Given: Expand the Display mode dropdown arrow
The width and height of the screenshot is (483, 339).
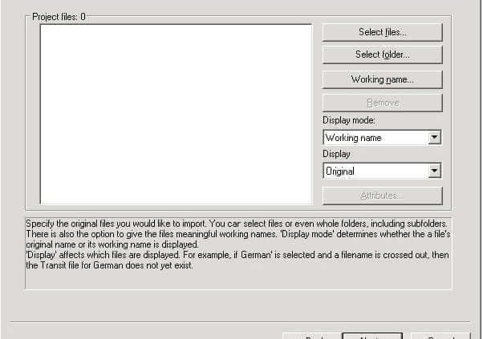Looking at the screenshot, I should coord(434,137).
